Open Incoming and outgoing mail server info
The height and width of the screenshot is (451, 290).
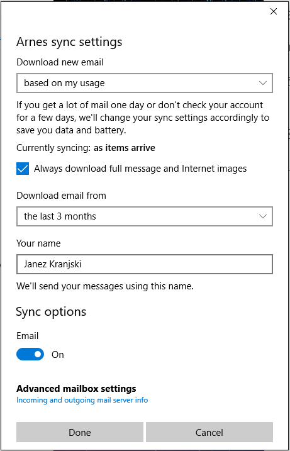tap(82, 400)
